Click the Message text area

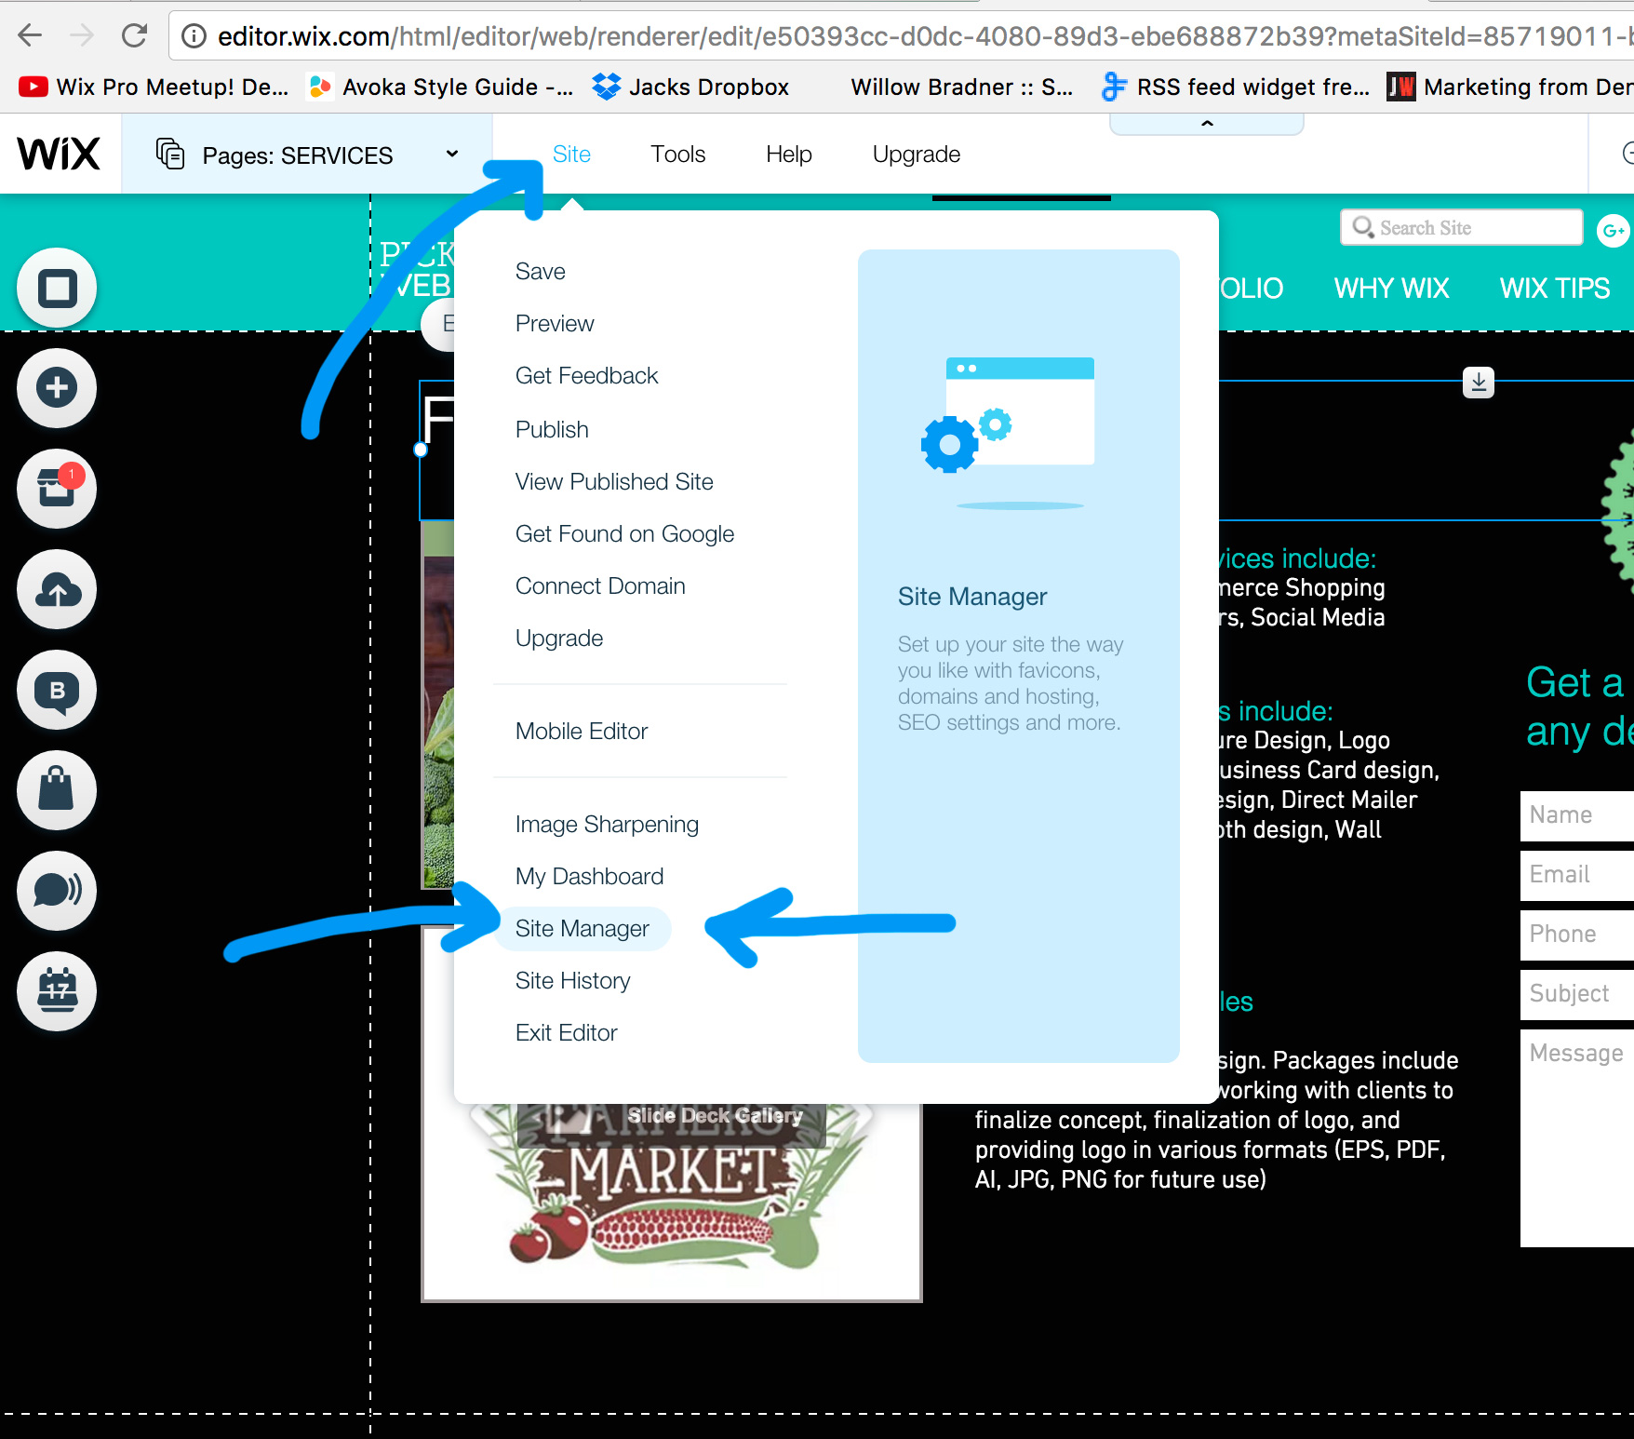pyautogui.click(x=1577, y=1138)
